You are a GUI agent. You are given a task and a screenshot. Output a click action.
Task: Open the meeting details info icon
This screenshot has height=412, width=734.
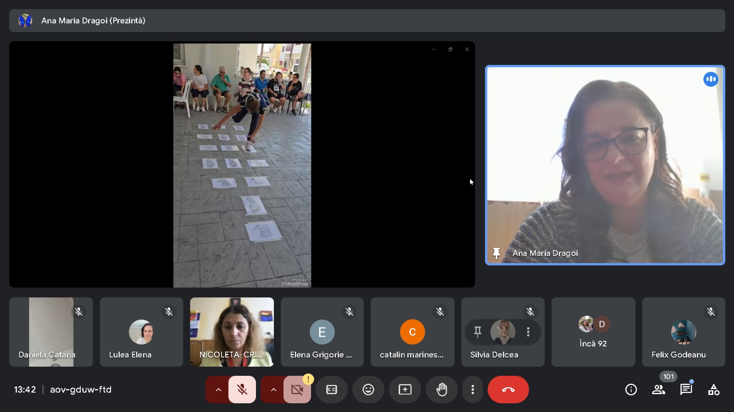point(631,390)
